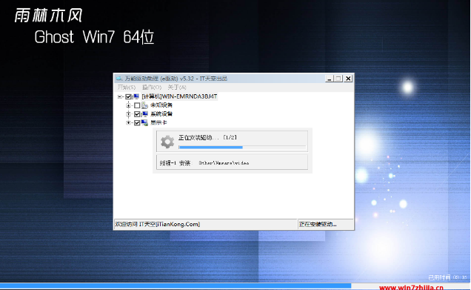This screenshot has height=290, width=471.
Task: Expand the 未知设备 tree node
Action: 128,105
